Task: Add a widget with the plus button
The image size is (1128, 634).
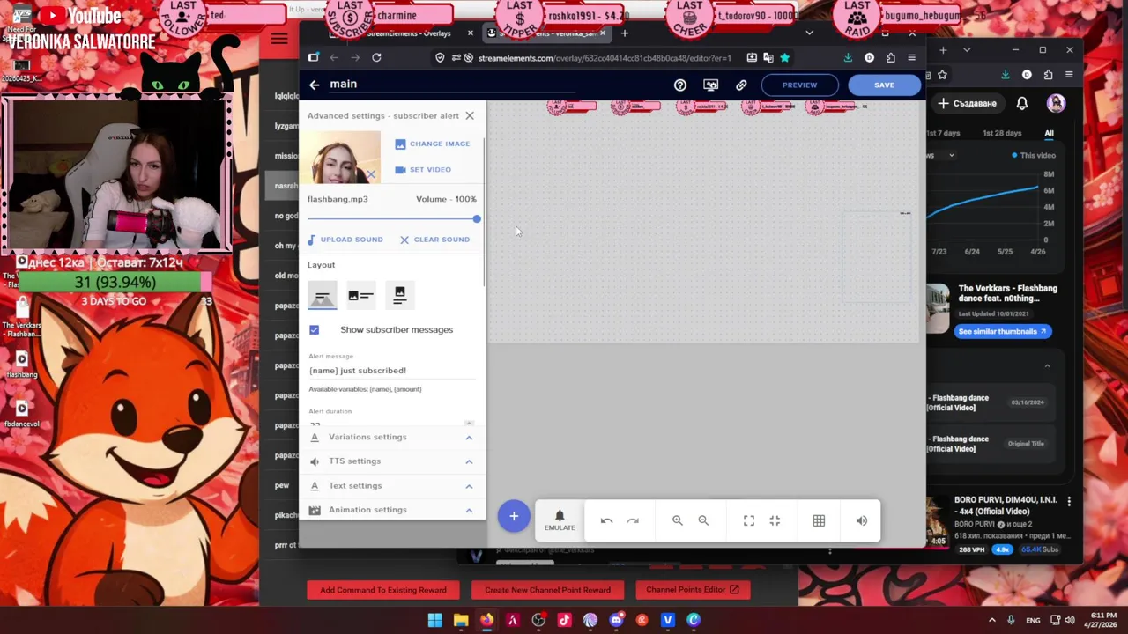Action: click(514, 517)
